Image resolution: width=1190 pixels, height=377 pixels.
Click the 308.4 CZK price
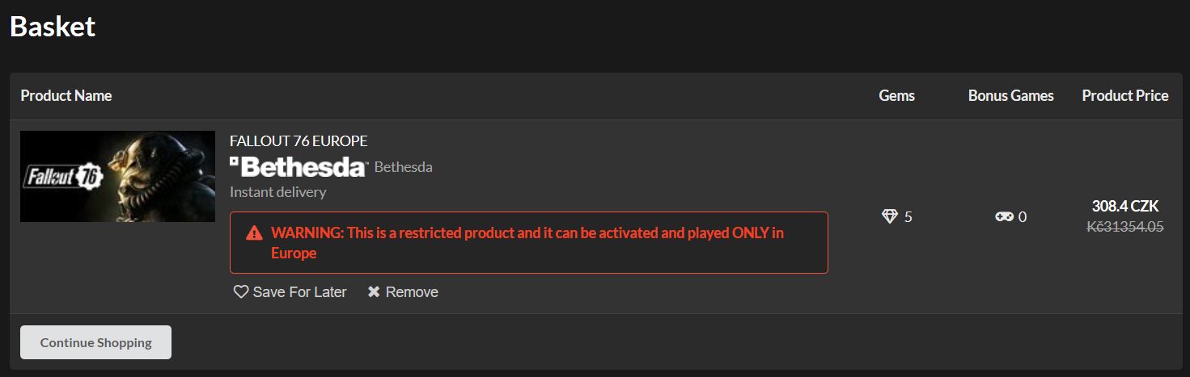coord(1125,207)
